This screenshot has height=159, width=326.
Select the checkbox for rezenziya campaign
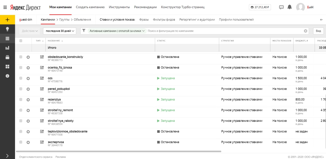click(21, 99)
